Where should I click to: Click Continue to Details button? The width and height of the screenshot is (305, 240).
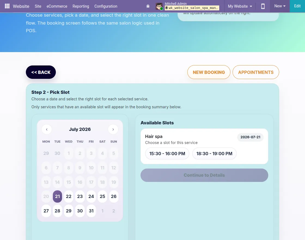[204, 175]
